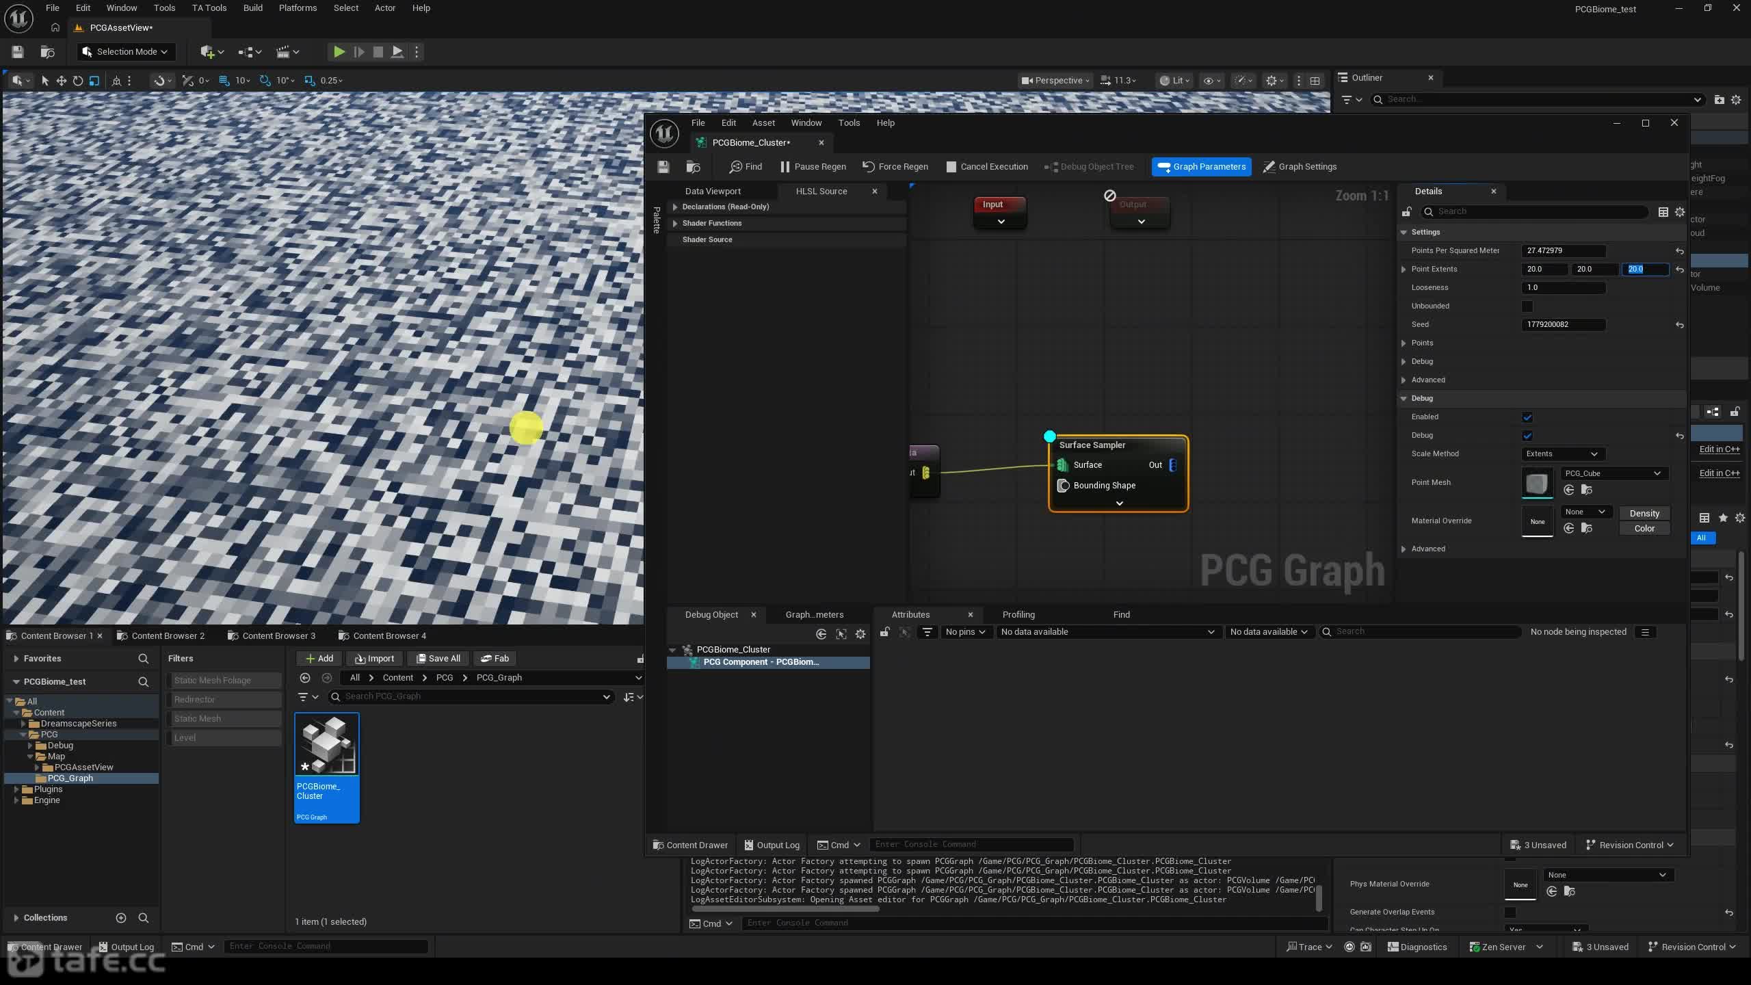This screenshot has height=985, width=1751.
Task: Click the Save icon in the PCG graph editor
Action: [x=663, y=166]
